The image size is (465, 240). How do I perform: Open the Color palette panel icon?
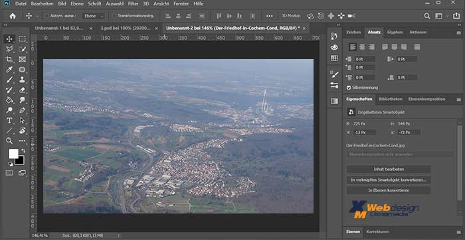tap(334, 47)
